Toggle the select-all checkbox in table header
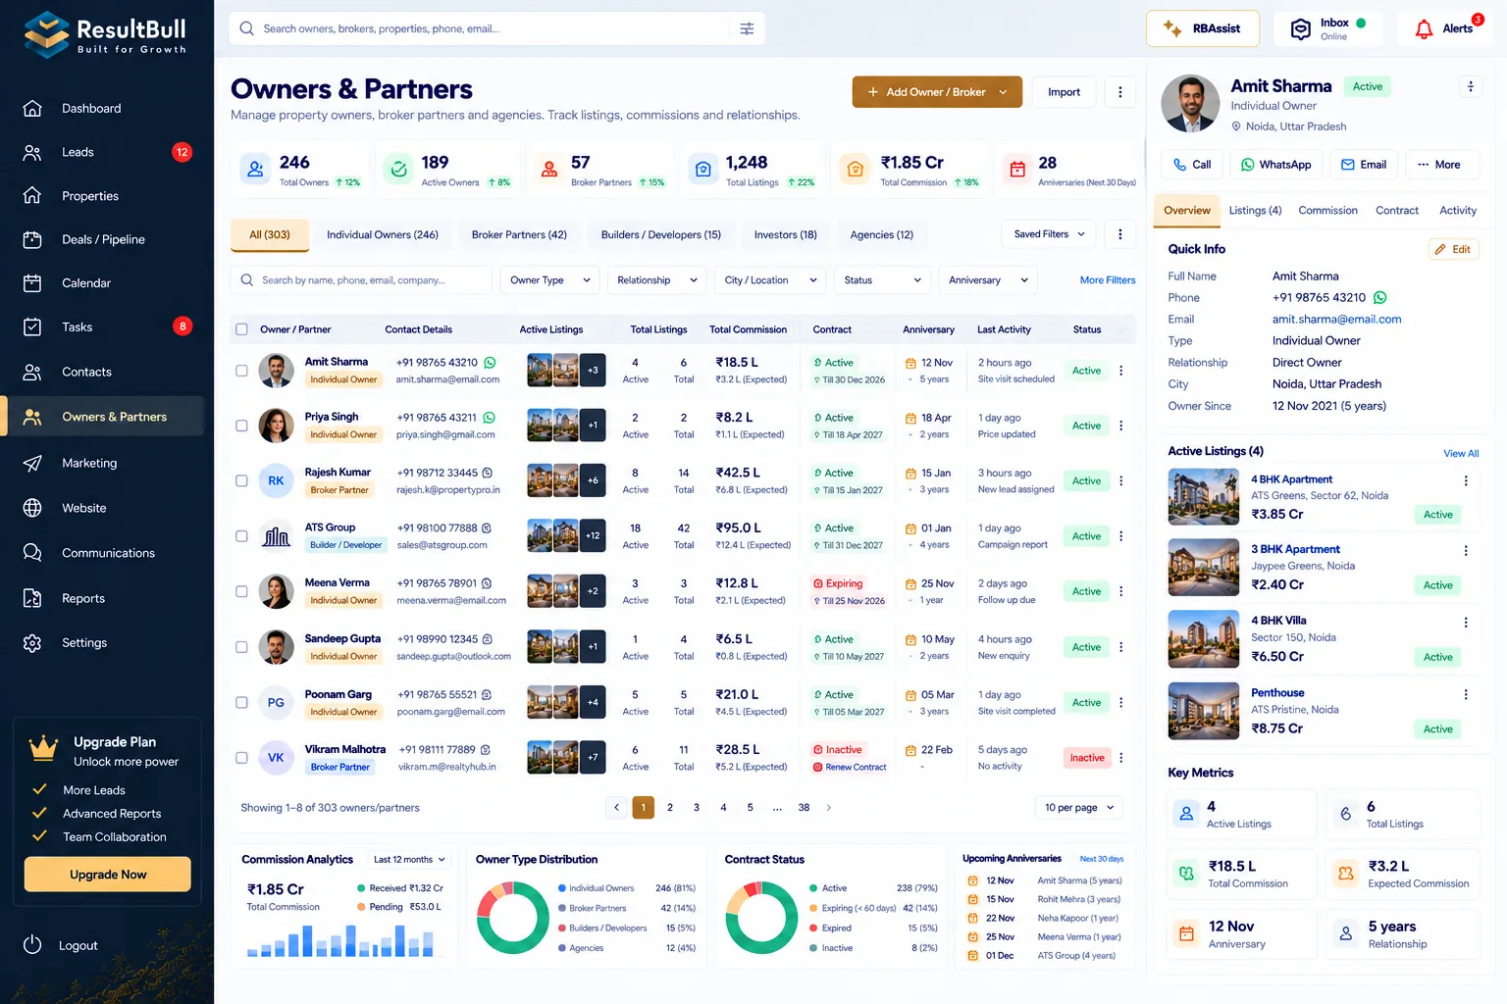The width and height of the screenshot is (1507, 1004). pyautogui.click(x=241, y=329)
